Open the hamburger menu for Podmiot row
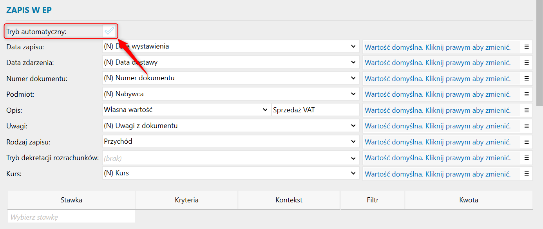The height and width of the screenshot is (229, 543). (x=526, y=94)
